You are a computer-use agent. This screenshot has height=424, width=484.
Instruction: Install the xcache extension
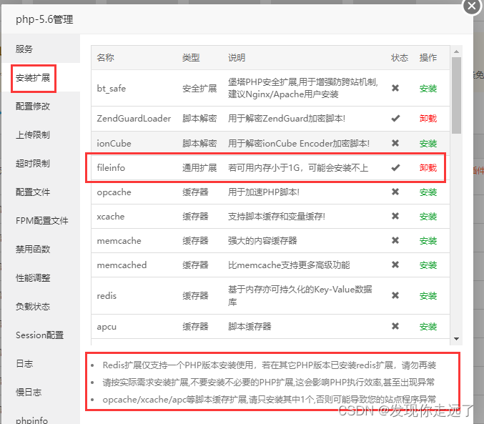pyautogui.click(x=428, y=217)
